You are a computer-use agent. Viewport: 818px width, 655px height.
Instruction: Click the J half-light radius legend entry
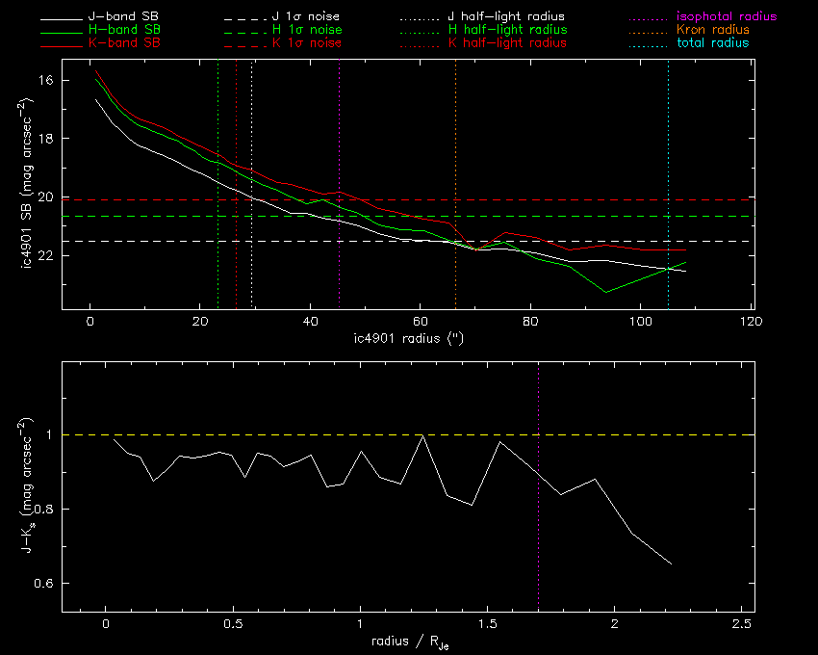point(507,17)
